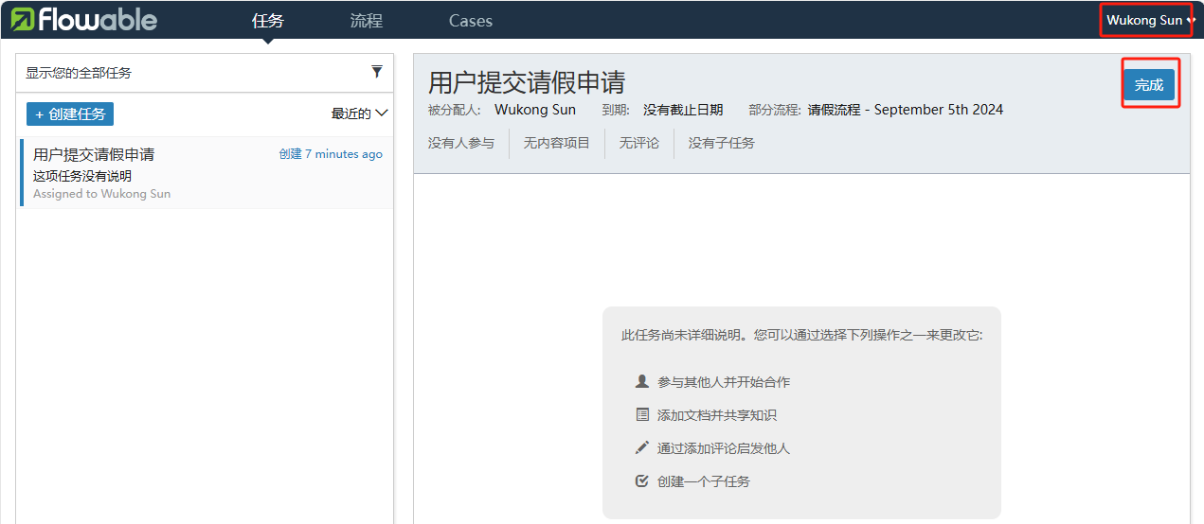Click the checkbox icon for creating subtask
The height and width of the screenshot is (524, 1204).
click(642, 481)
